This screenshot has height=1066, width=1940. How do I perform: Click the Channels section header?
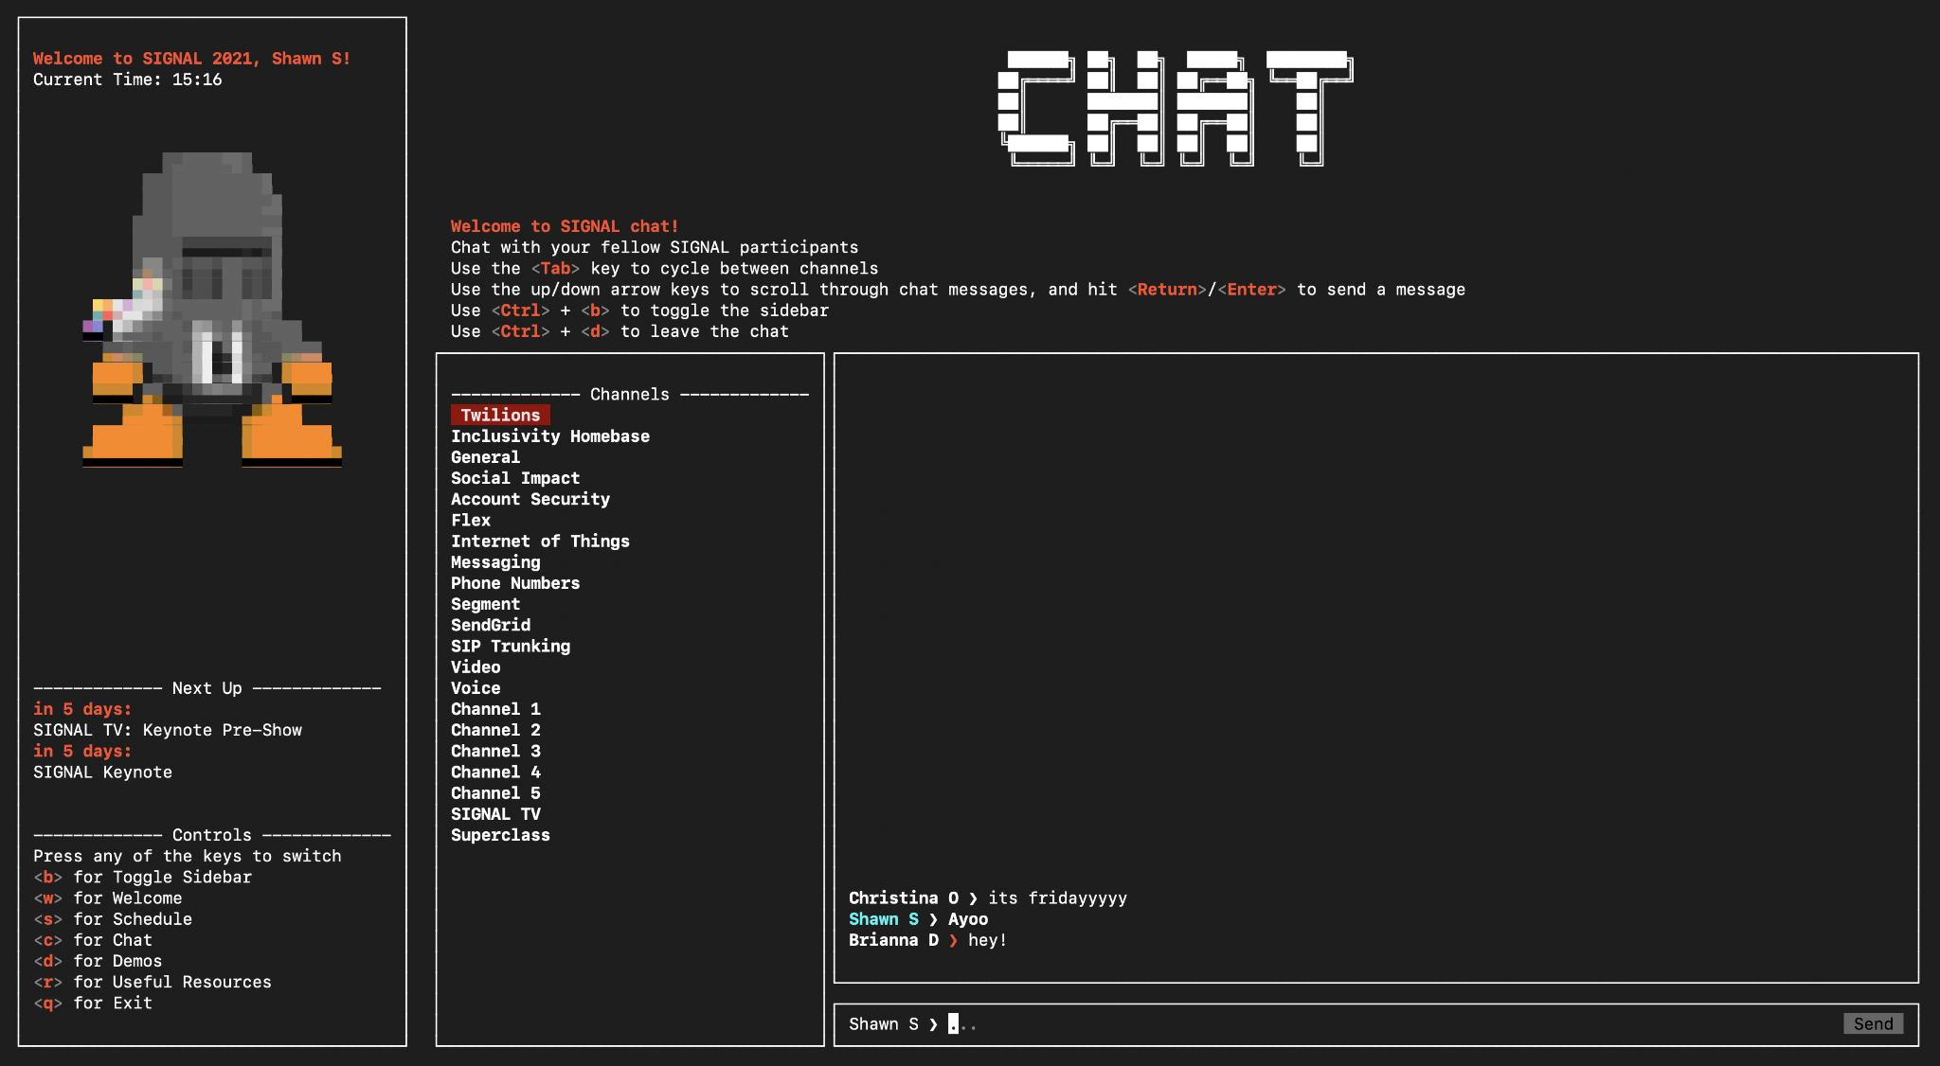point(630,394)
